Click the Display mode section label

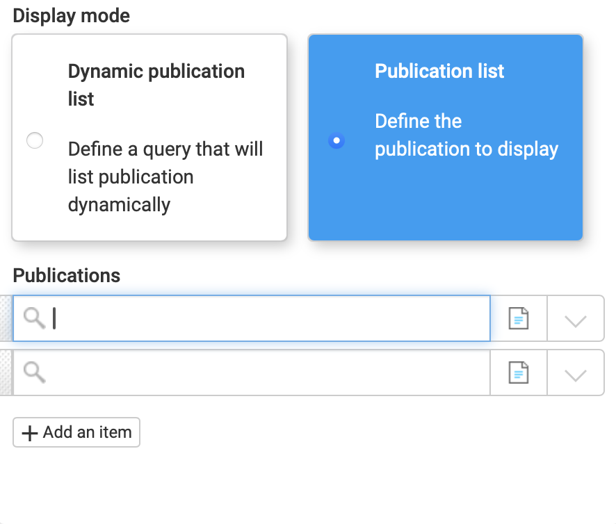click(71, 15)
